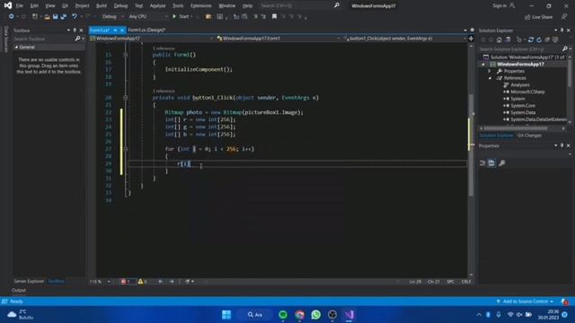Click the Visual Studio search box
This screenshot has width=575, height=323.
point(299,6)
